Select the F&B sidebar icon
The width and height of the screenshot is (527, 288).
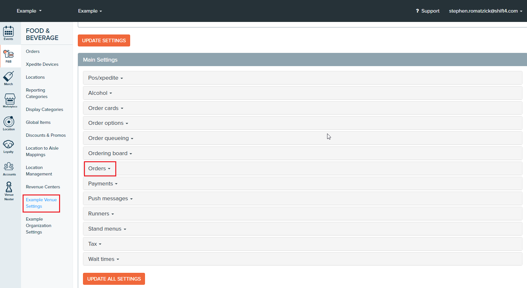[x=8, y=56]
